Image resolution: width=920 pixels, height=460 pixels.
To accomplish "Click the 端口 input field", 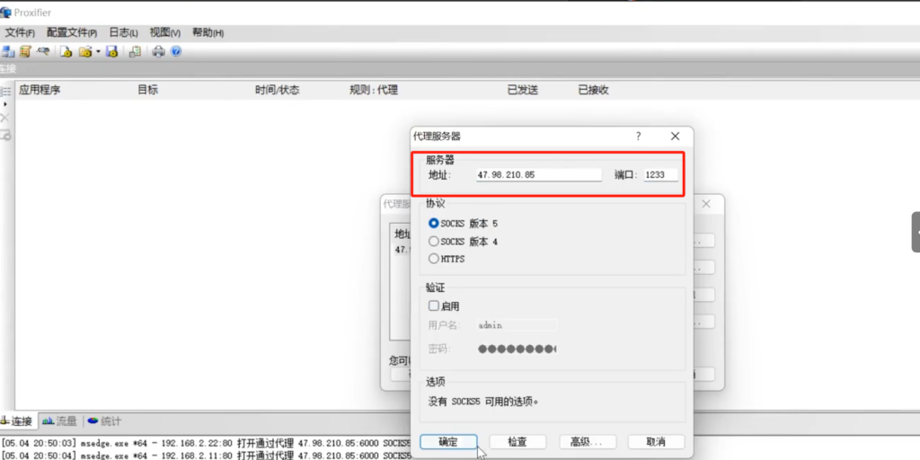I will tap(661, 175).
